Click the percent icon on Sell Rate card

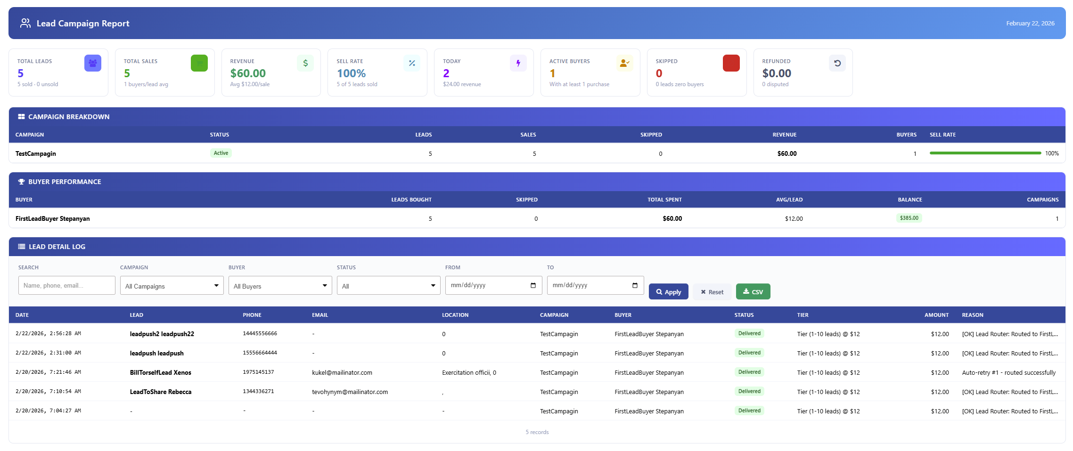[412, 63]
